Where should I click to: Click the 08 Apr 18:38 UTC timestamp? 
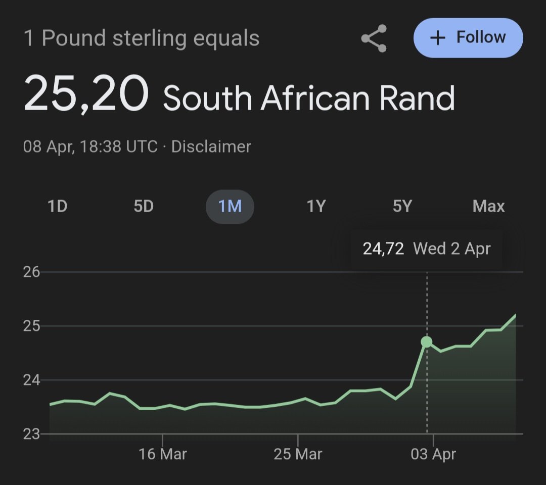[x=90, y=147]
